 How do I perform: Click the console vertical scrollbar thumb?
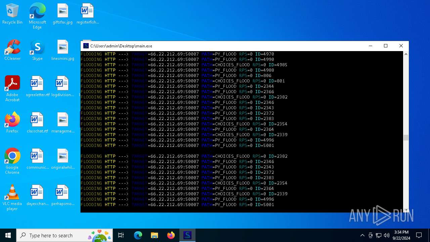(406, 138)
